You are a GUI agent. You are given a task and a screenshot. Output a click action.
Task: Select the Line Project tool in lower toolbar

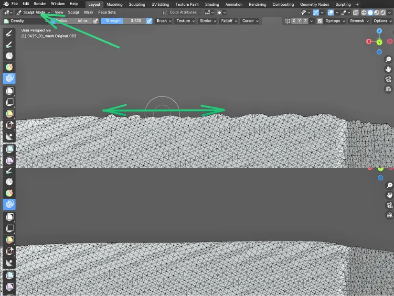coord(9,263)
